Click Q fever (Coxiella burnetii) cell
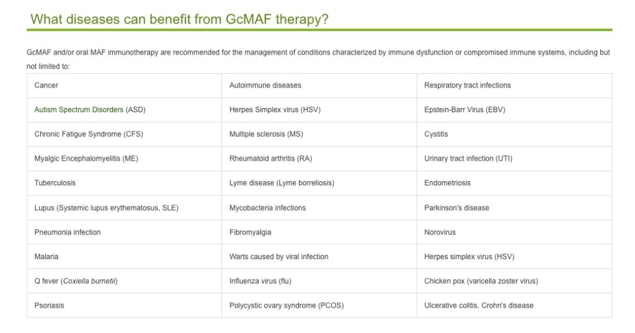Viewport: 635px width, 333px height. click(124, 281)
